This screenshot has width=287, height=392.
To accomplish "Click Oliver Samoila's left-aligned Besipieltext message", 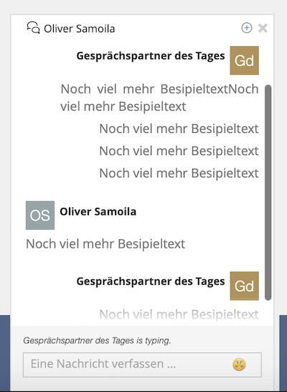I will (x=105, y=244).
